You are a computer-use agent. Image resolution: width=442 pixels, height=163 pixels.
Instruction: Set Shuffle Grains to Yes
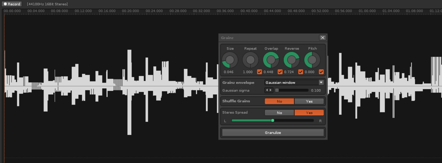pyautogui.click(x=309, y=101)
